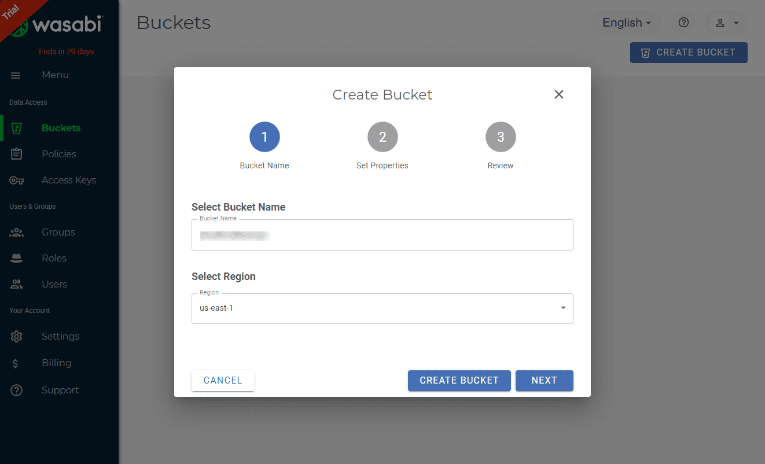Click the Support question mark icon

17,391
